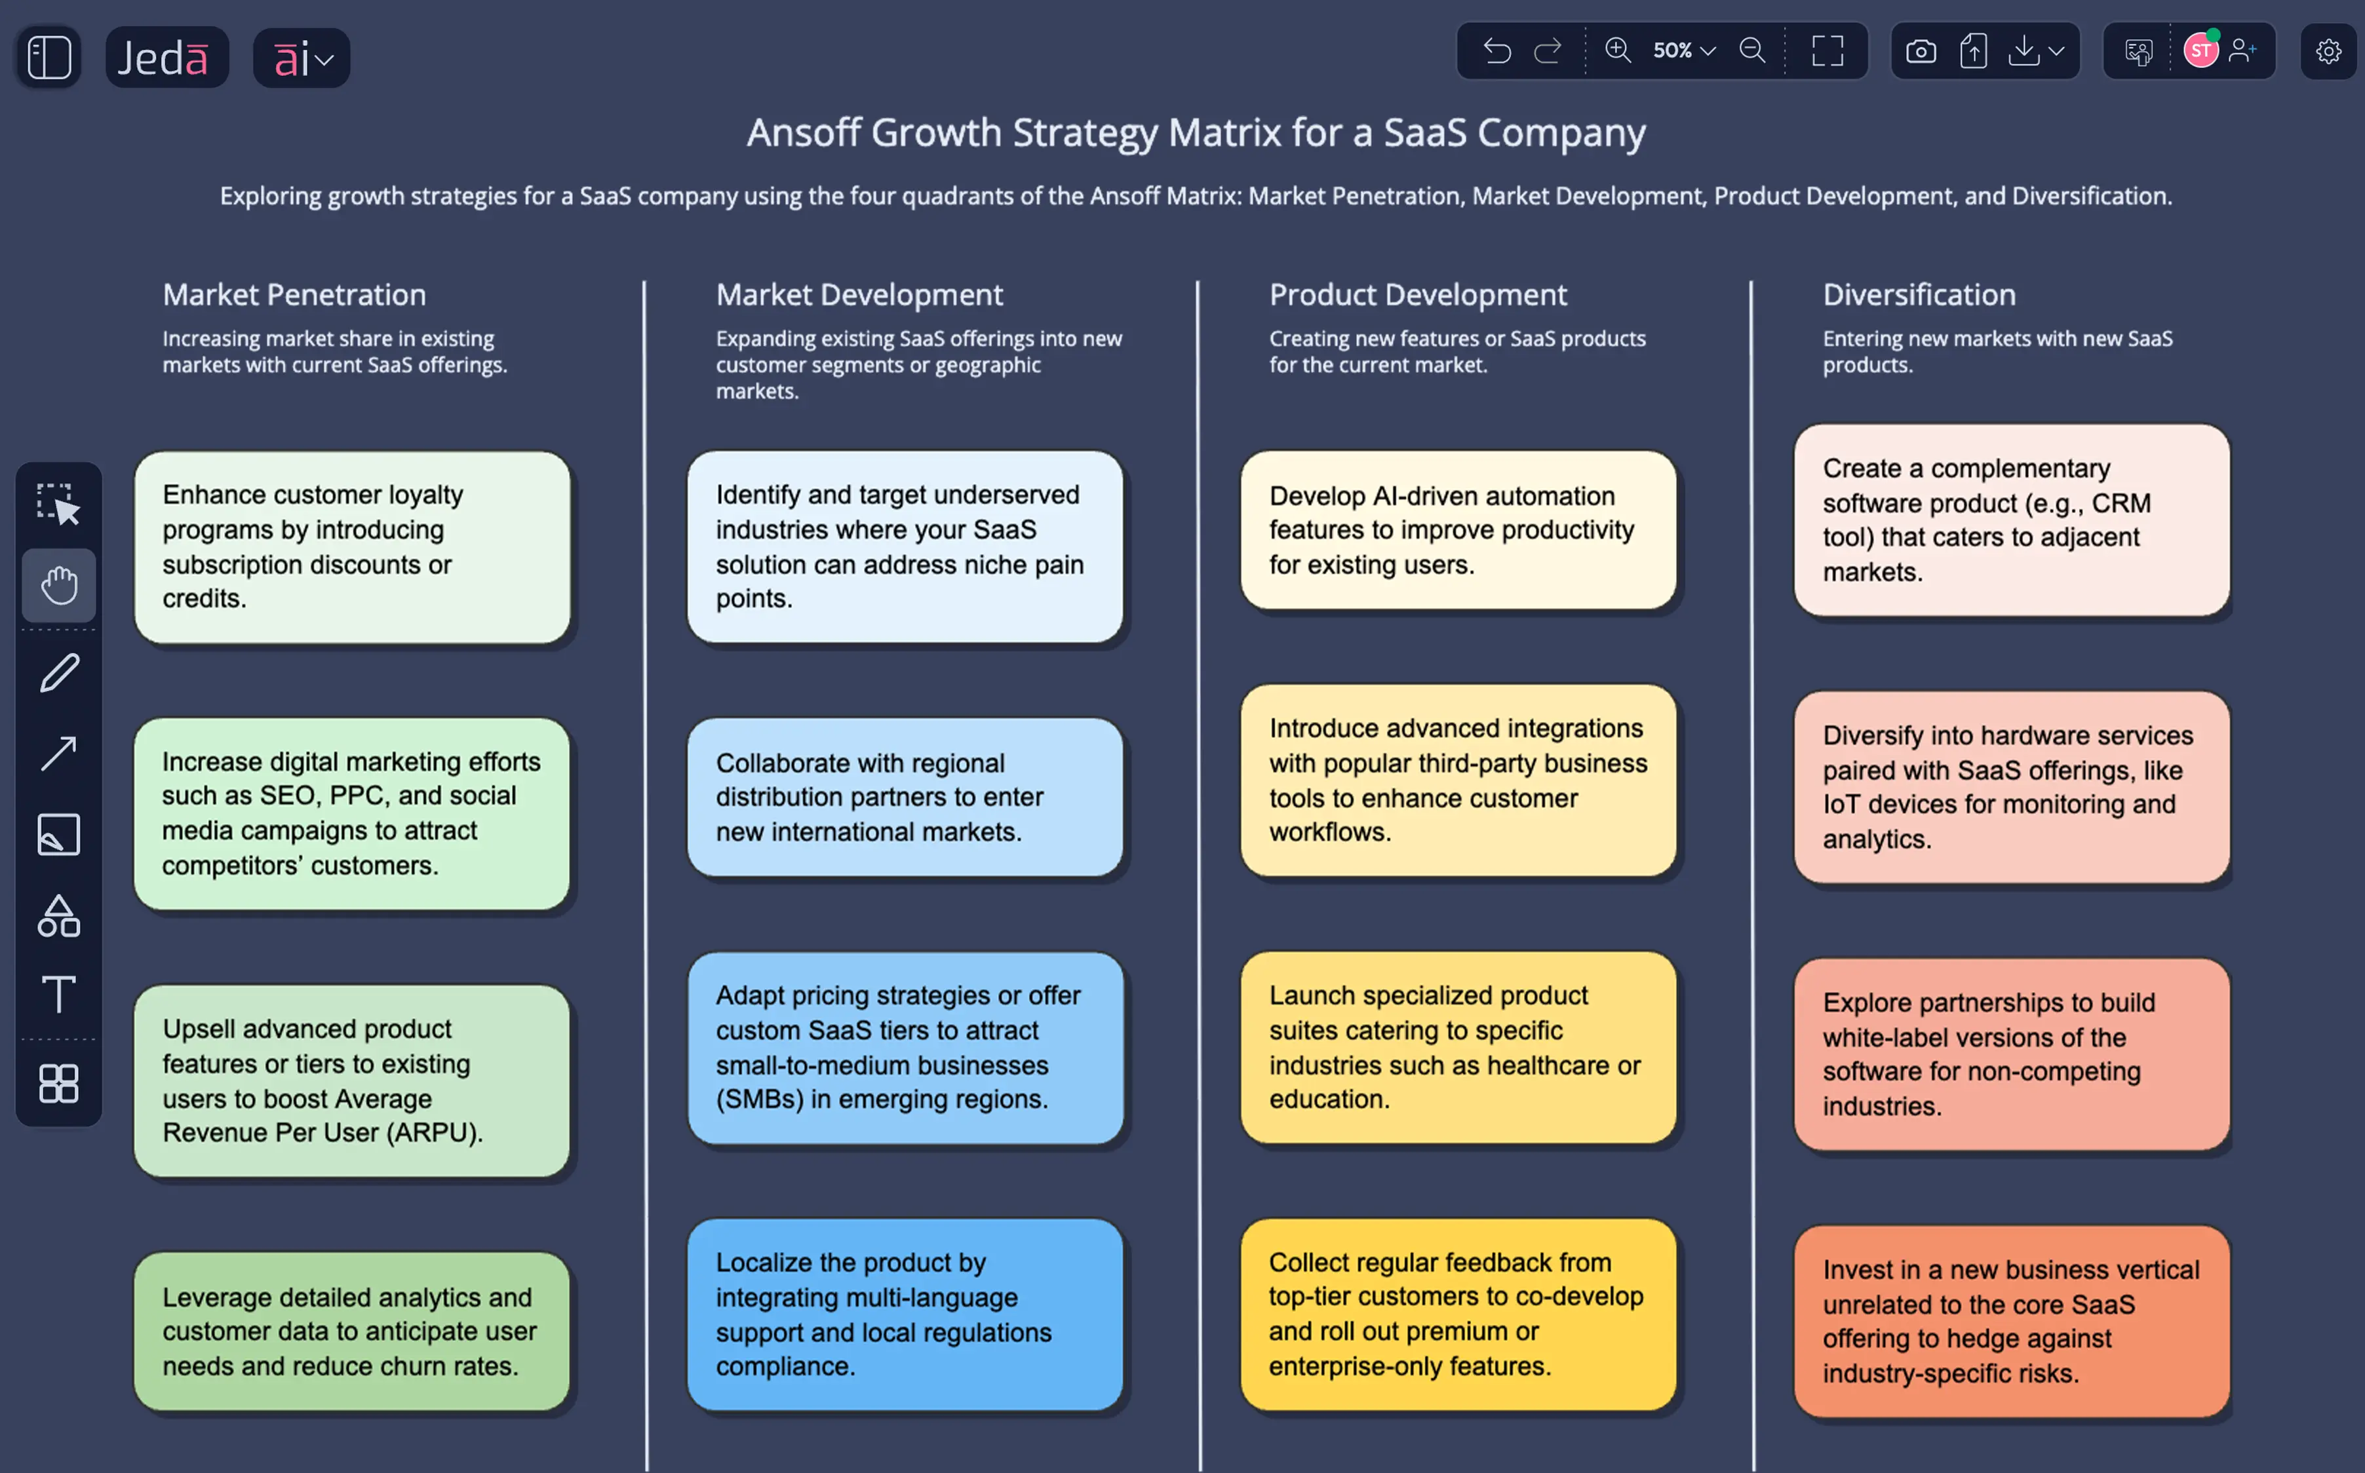Click the Undo button
The width and height of the screenshot is (2365, 1473).
1496,50
